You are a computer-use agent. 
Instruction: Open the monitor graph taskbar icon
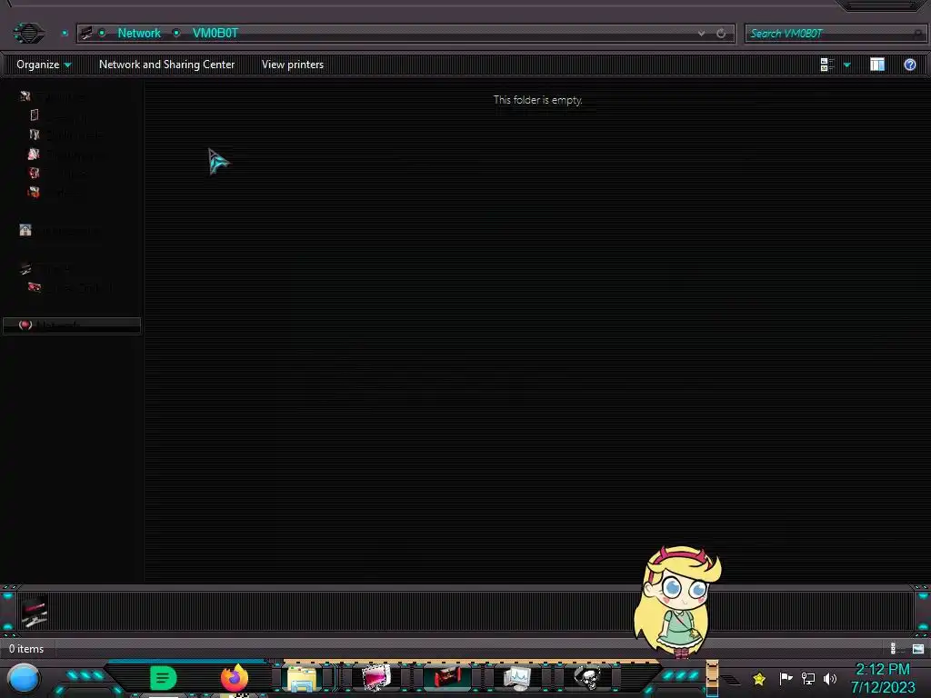pos(517,678)
